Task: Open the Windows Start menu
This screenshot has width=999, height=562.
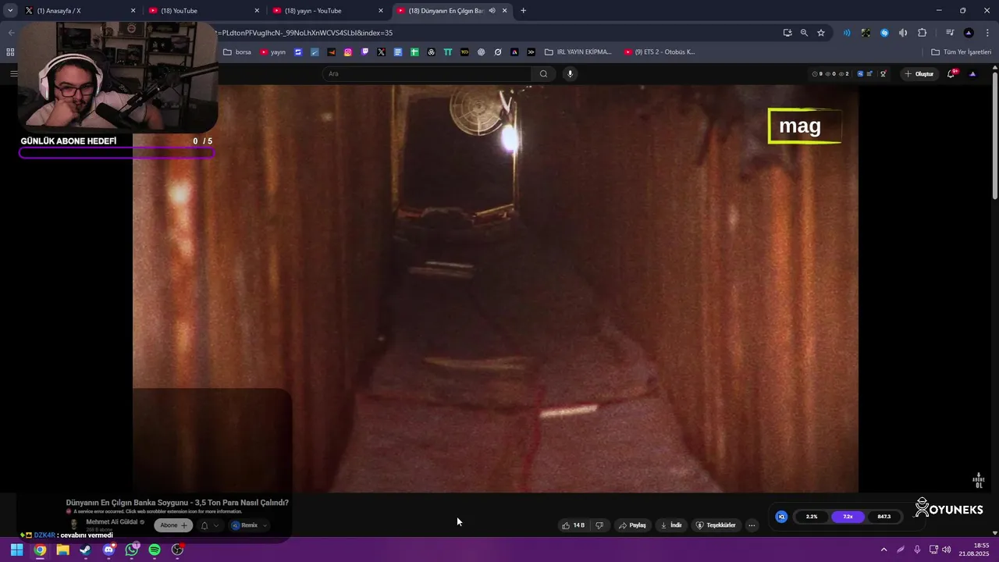Action: coord(16,550)
